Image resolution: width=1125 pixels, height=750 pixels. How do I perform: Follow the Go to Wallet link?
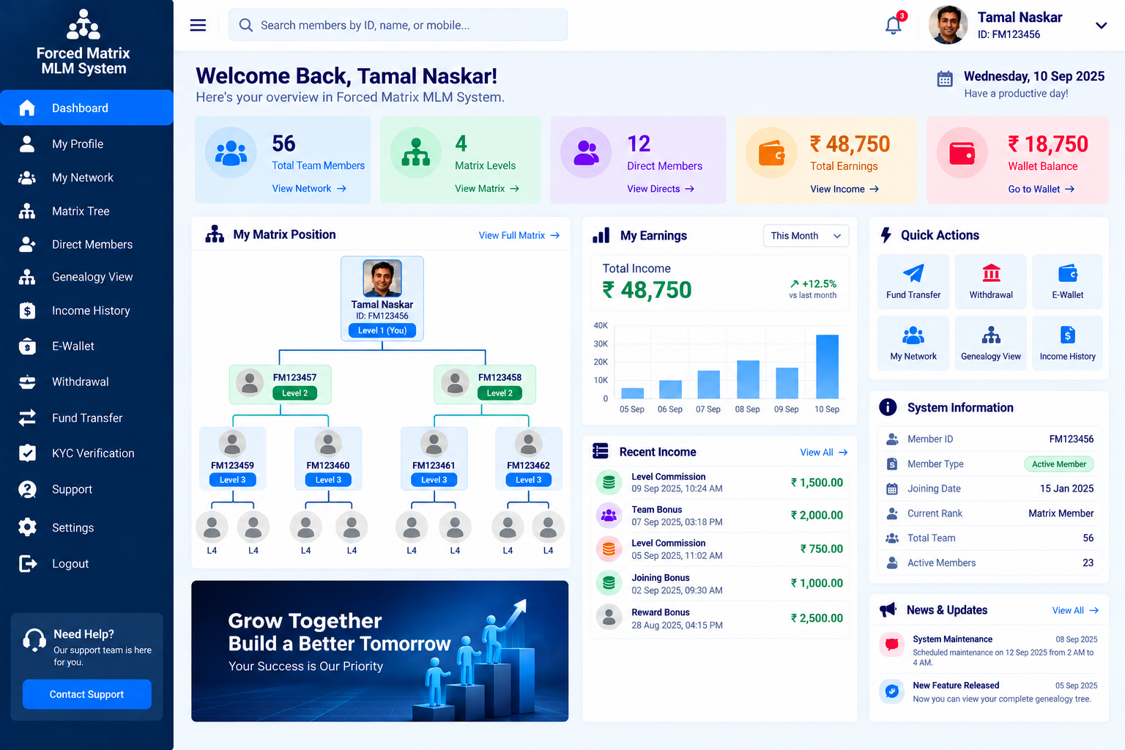click(x=1041, y=189)
